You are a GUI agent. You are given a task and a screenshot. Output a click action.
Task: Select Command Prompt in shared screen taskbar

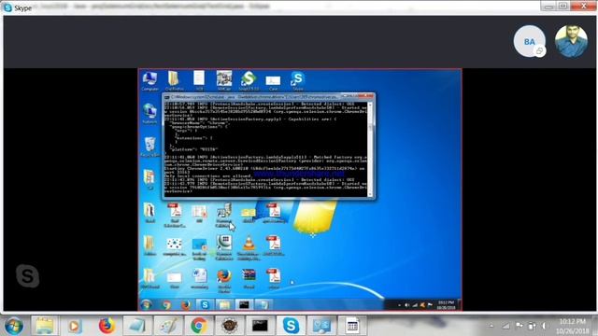pyautogui.click(x=244, y=305)
